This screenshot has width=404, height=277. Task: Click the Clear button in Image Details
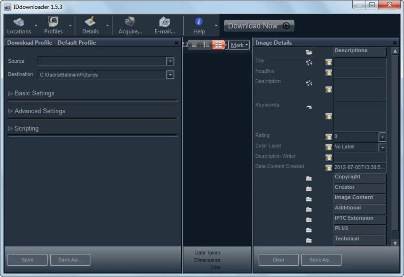click(x=278, y=260)
